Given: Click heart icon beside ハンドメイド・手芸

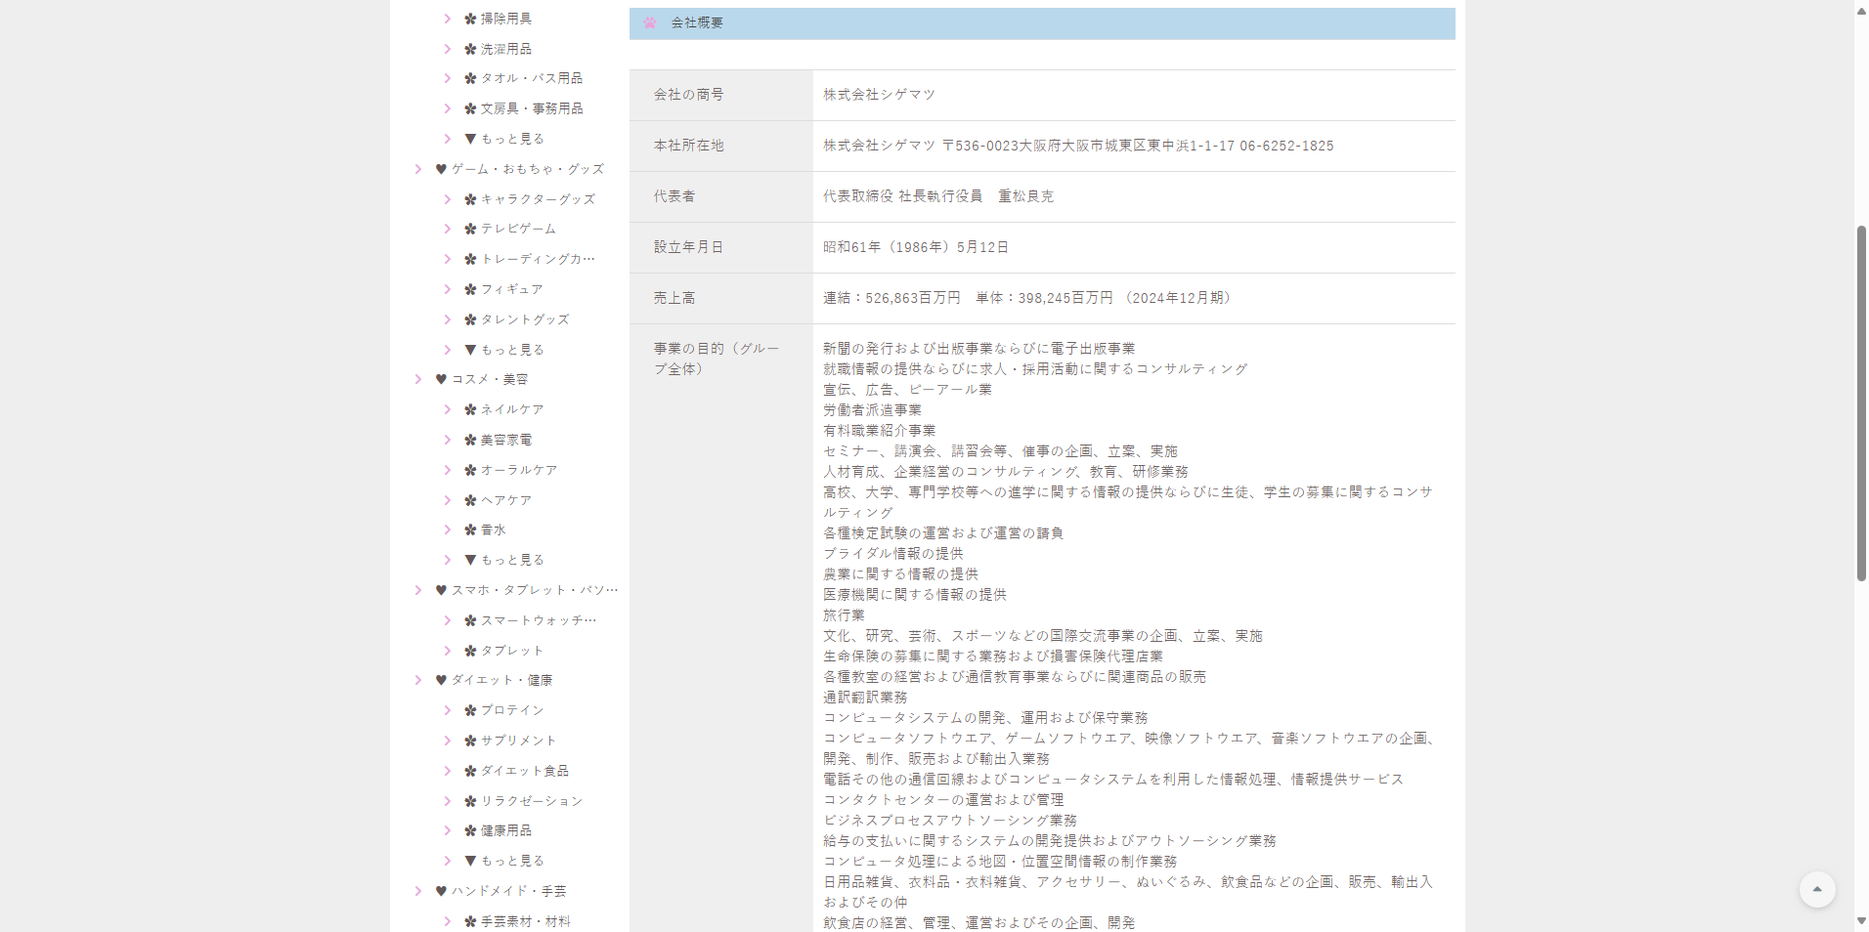Looking at the screenshot, I should [x=441, y=891].
